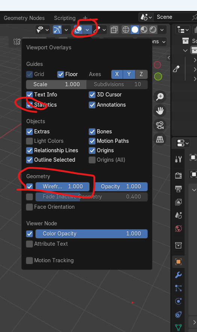Enable the Z axis button
197x332 pixels.
click(x=141, y=74)
